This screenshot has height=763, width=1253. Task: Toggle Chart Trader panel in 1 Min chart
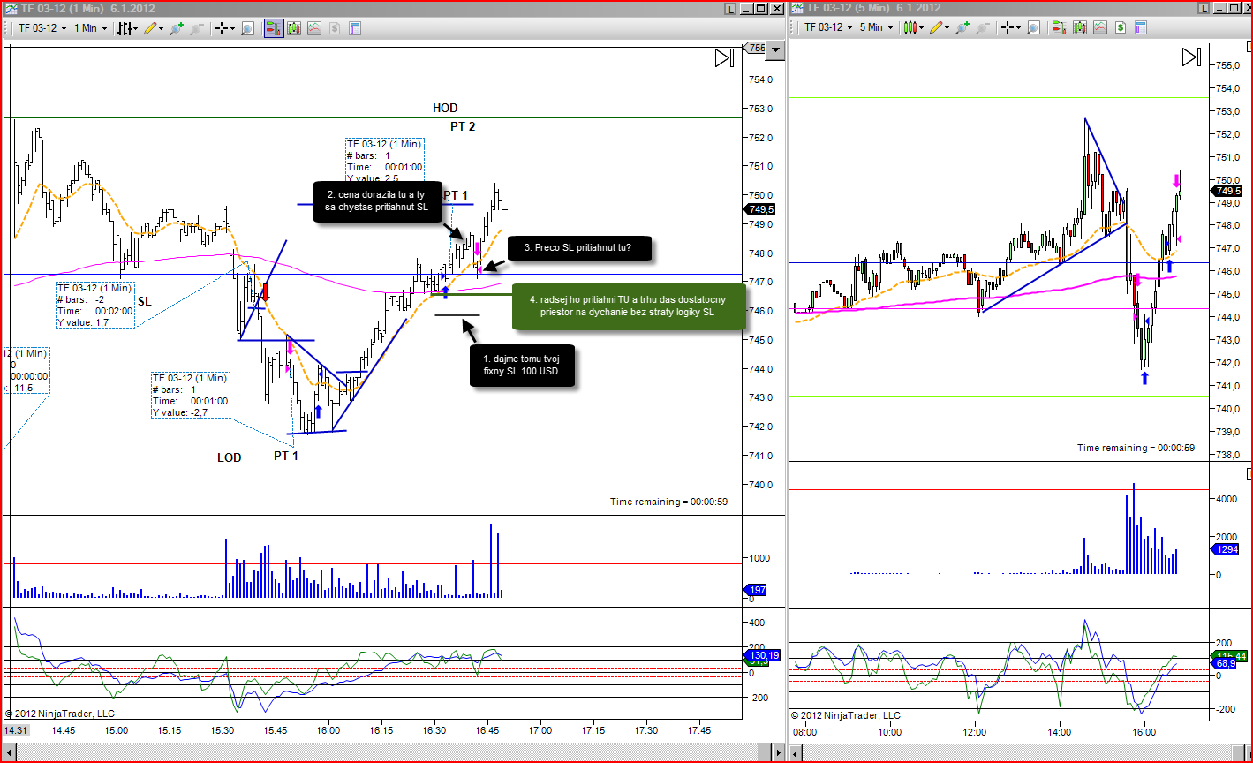274,28
